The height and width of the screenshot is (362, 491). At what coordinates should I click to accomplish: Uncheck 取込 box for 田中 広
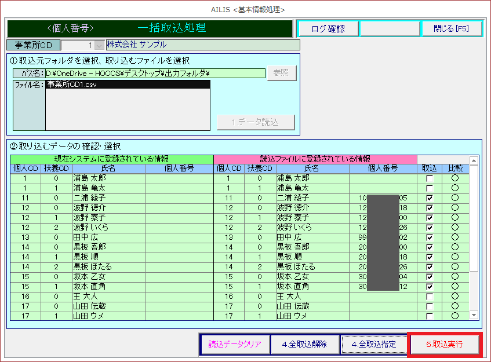click(x=430, y=237)
